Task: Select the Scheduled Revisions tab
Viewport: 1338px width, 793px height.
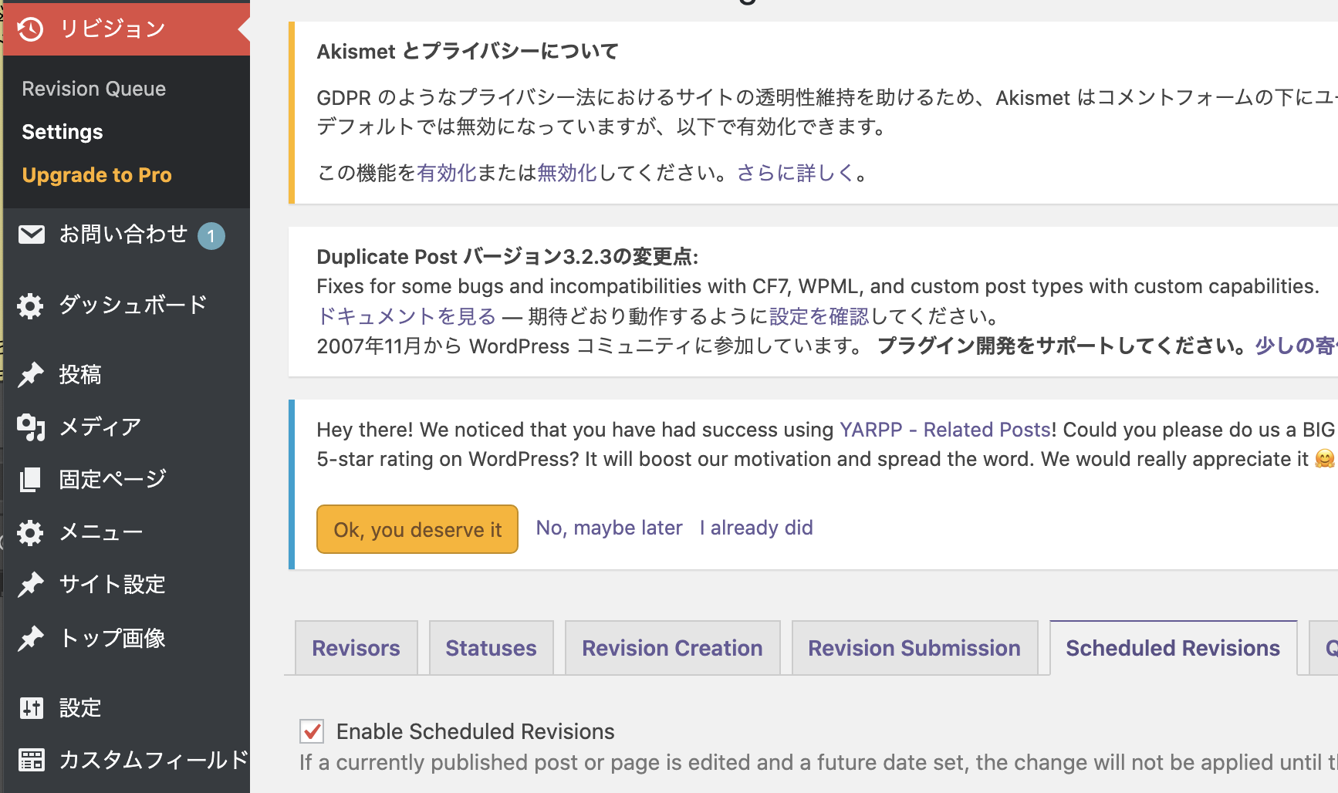Action: tap(1173, 648)
